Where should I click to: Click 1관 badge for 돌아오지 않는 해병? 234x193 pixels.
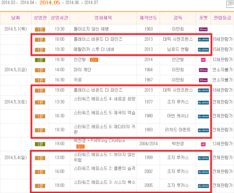click(x=40, y=30)
